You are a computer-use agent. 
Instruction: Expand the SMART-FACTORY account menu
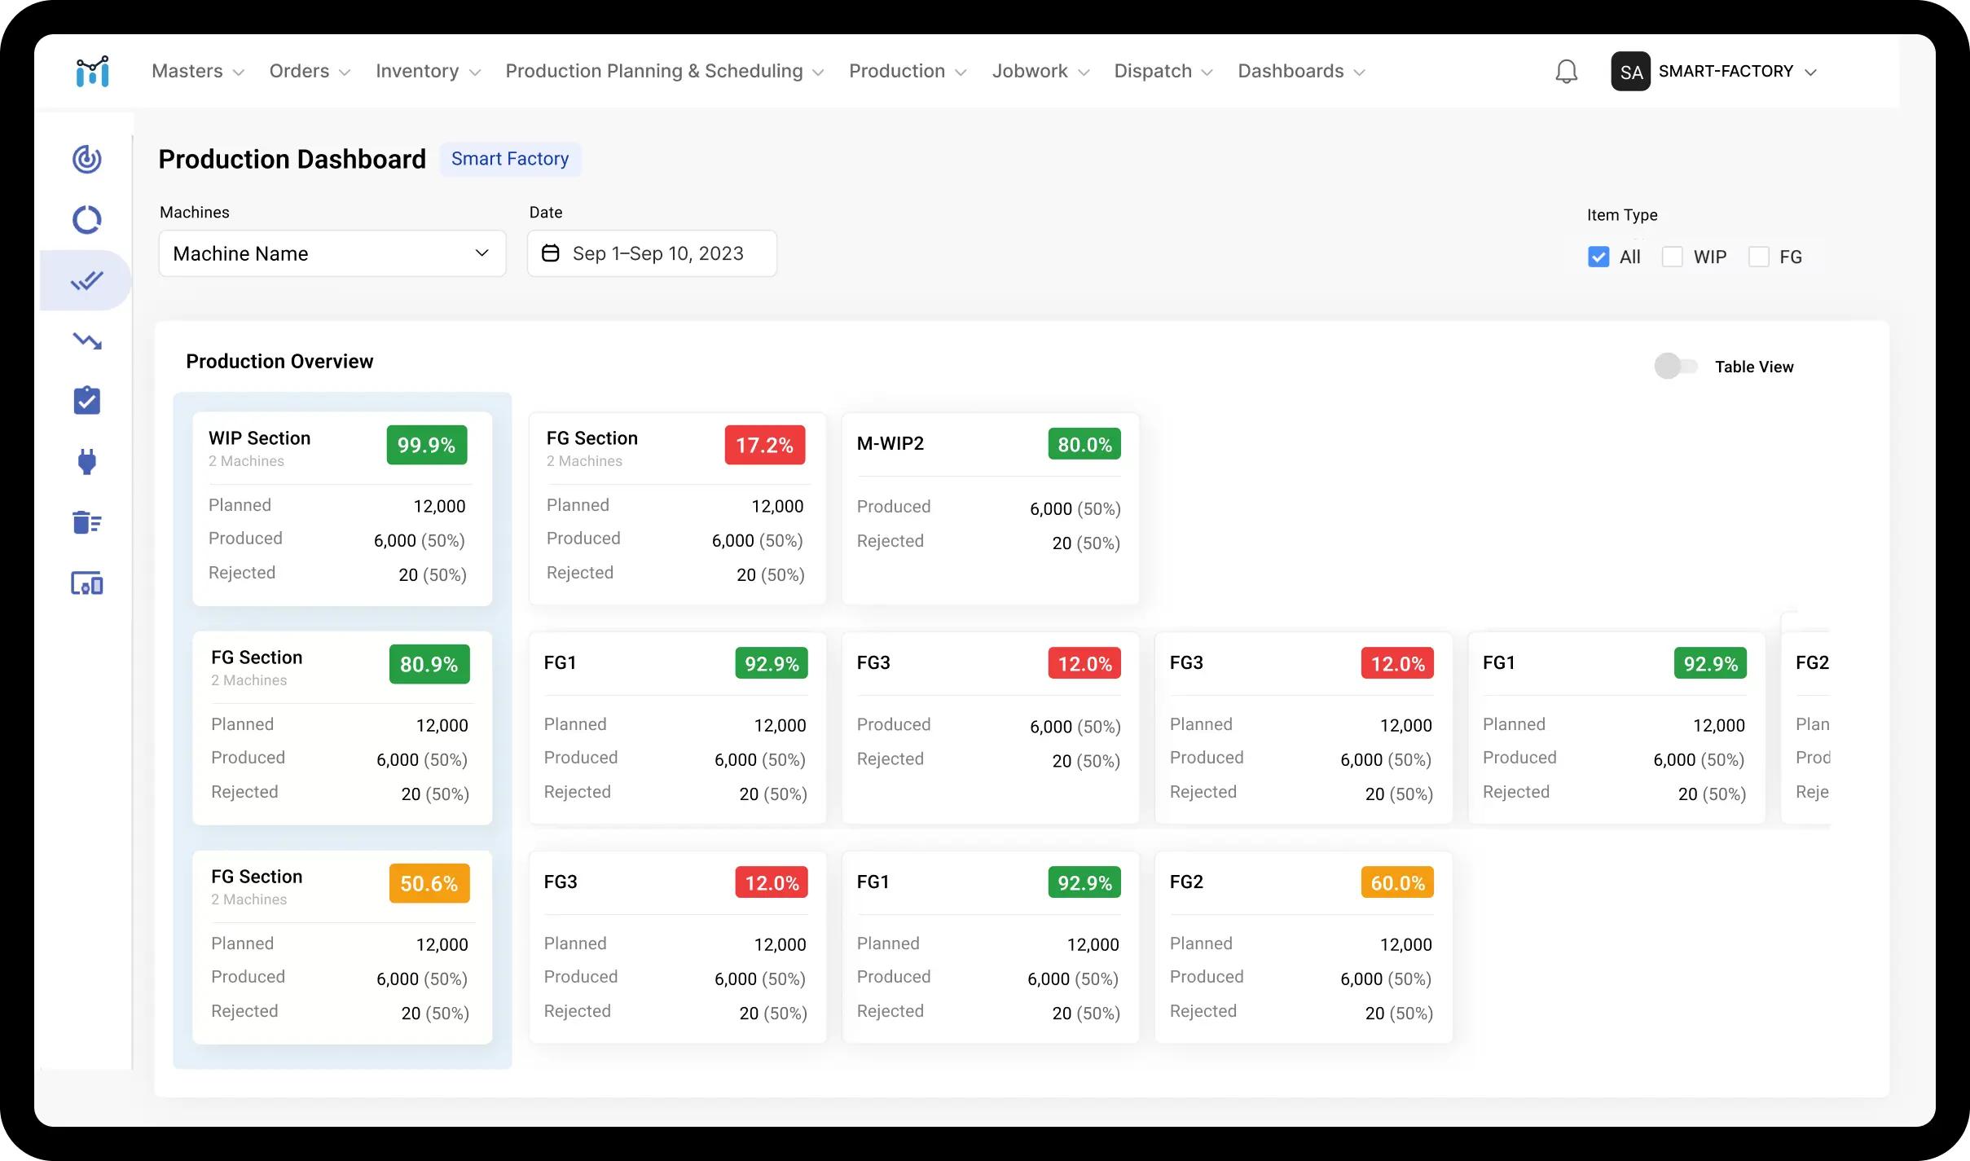[1714, 72]
